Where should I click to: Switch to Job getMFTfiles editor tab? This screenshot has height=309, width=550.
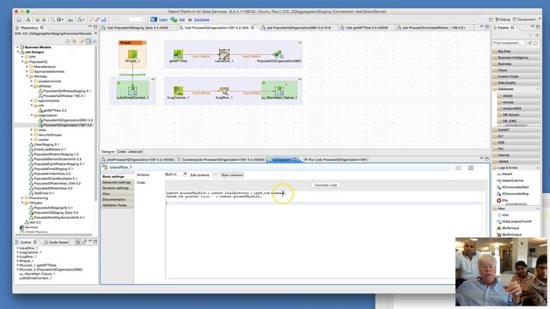(x=364, y=27)
